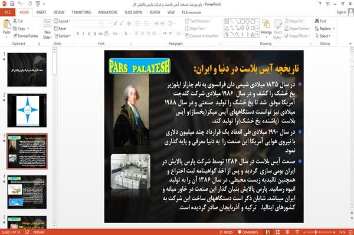Viewport: 354px width, 235px height.
Task: Click the Sign in link
Action: tap(341, 12)
